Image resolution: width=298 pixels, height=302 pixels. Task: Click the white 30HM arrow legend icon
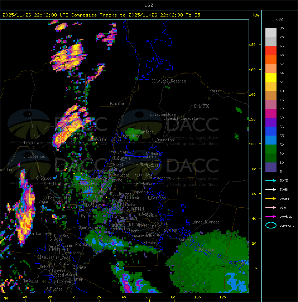271,190
